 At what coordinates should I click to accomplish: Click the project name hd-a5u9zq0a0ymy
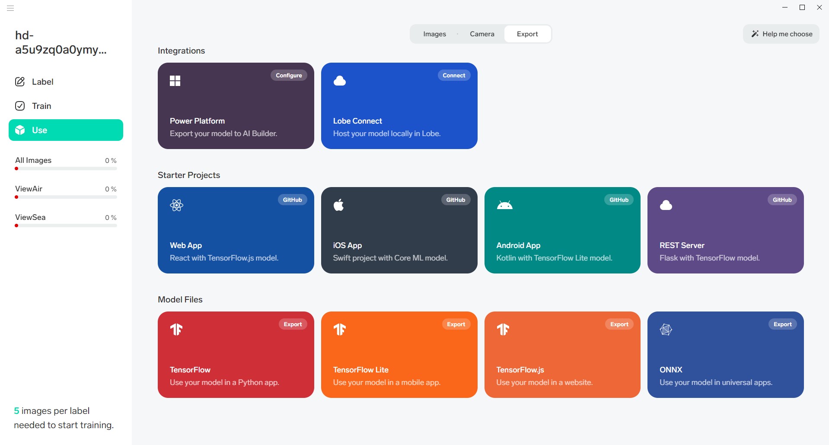(61, 42)
